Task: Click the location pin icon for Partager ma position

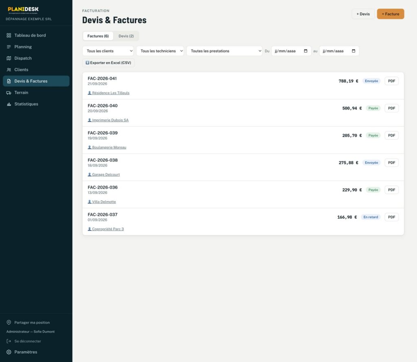Action: pyautogui.click(x=9, y=323)
